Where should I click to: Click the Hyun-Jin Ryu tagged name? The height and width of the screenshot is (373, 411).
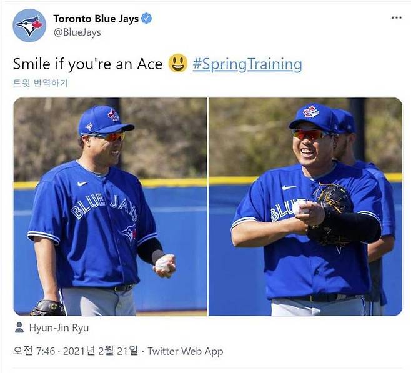coord(59,327)
